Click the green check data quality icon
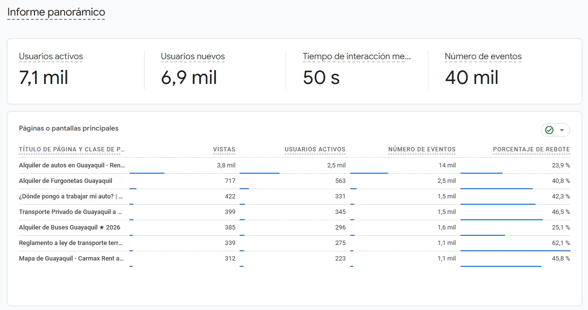588x310 pixels. (x=549, y=130)
